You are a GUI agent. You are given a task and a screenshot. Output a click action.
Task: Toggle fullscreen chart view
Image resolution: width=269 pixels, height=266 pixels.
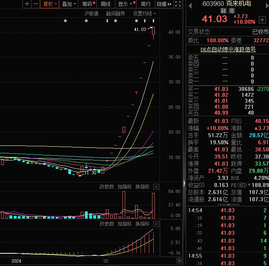coord(178,4)
